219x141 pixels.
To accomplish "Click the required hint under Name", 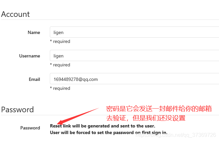I will (x=60, y=41).
